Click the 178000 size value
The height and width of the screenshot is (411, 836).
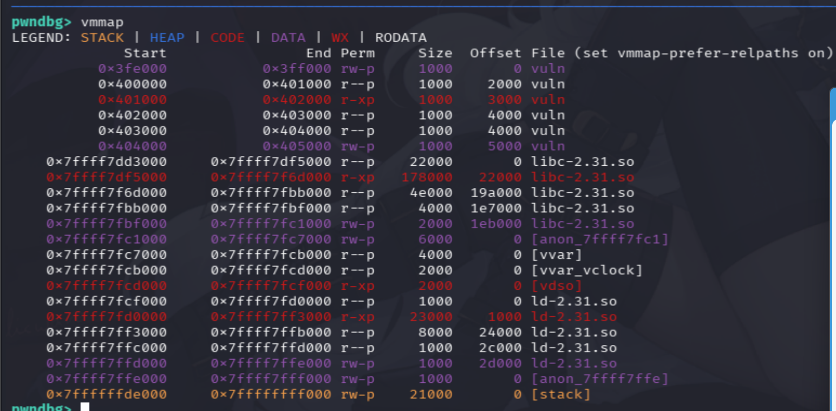pos(427,177)
